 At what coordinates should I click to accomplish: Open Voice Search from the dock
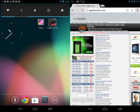[15, 100]
